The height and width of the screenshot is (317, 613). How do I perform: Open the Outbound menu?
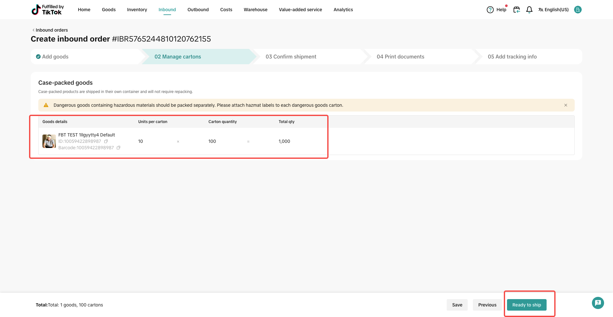[198, 10]
